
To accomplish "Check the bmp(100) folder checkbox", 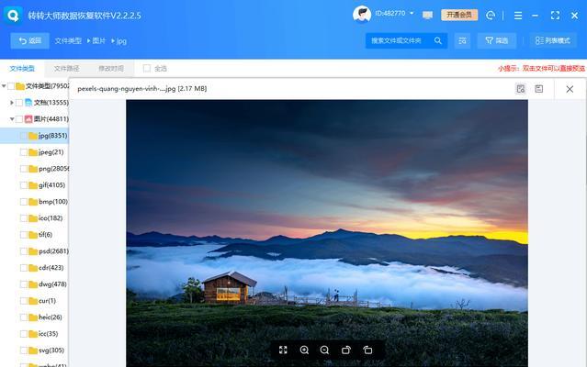I will (24, 202).
